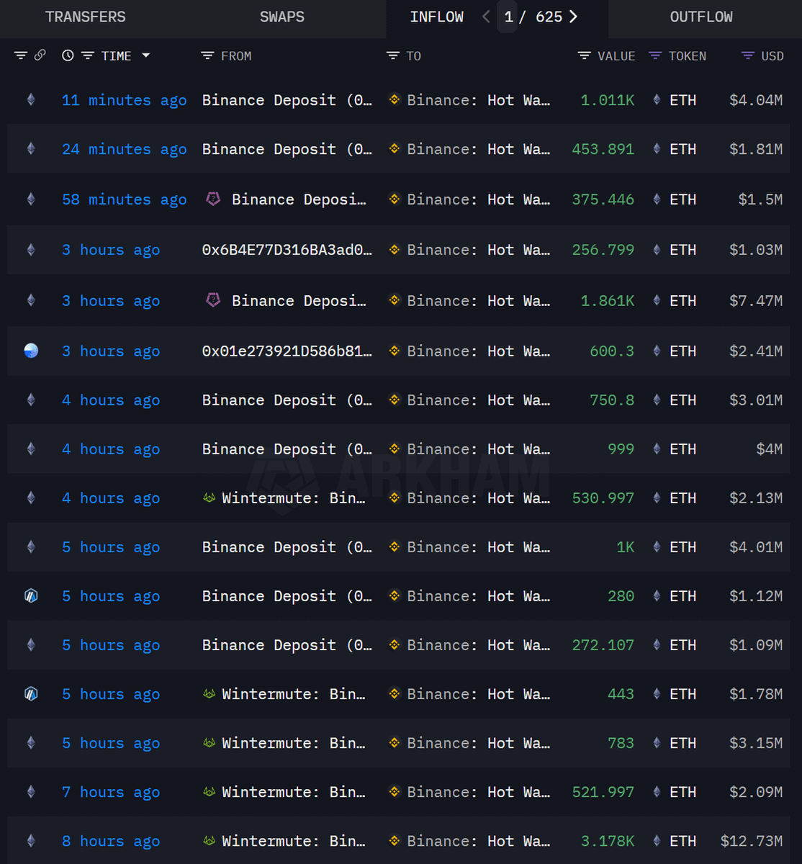This screenshot has height=864, width=802.
Task: Open the 24 minutes ago transaction
Action: point(124,149)
